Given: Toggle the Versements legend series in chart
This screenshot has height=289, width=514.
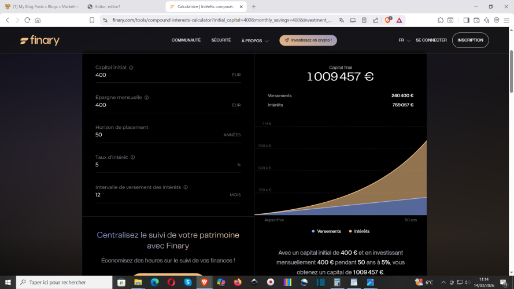Looking at the screenshot, I should pyautogui.click(x=327, y=231).
